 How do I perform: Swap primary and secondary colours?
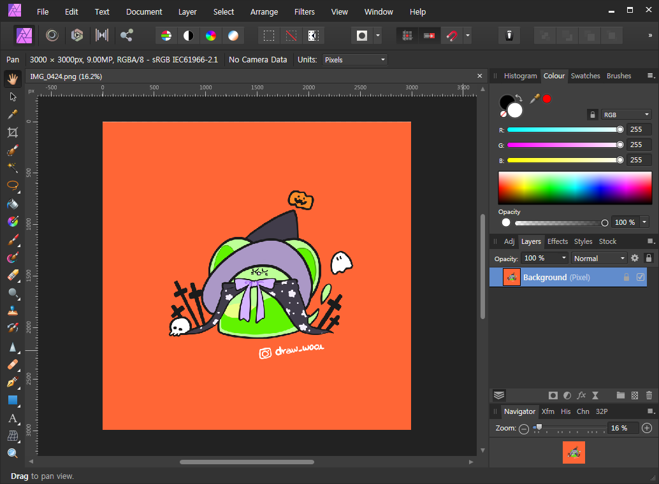pos(519,98)
